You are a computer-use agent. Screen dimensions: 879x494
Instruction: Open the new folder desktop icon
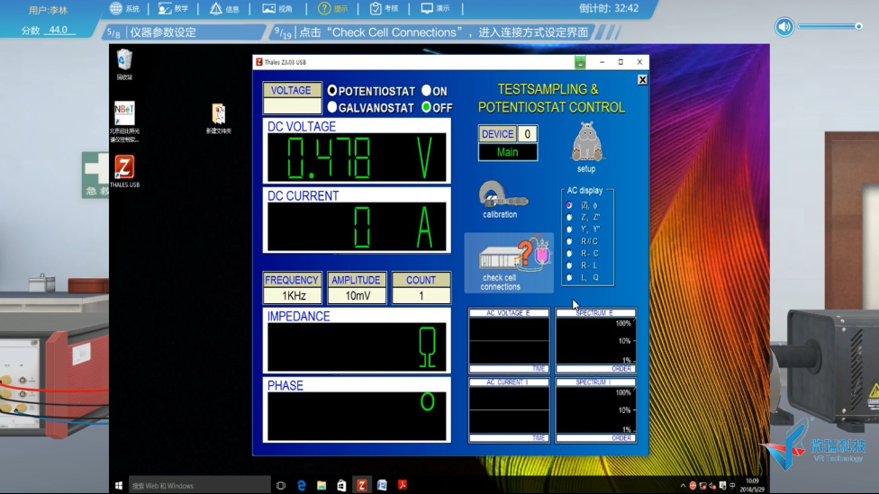click(219, 119)
